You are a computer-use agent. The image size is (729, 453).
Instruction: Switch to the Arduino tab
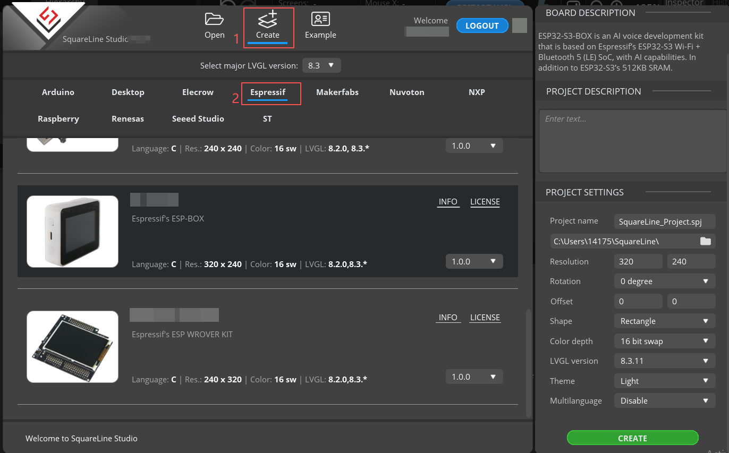pos(58,92)
